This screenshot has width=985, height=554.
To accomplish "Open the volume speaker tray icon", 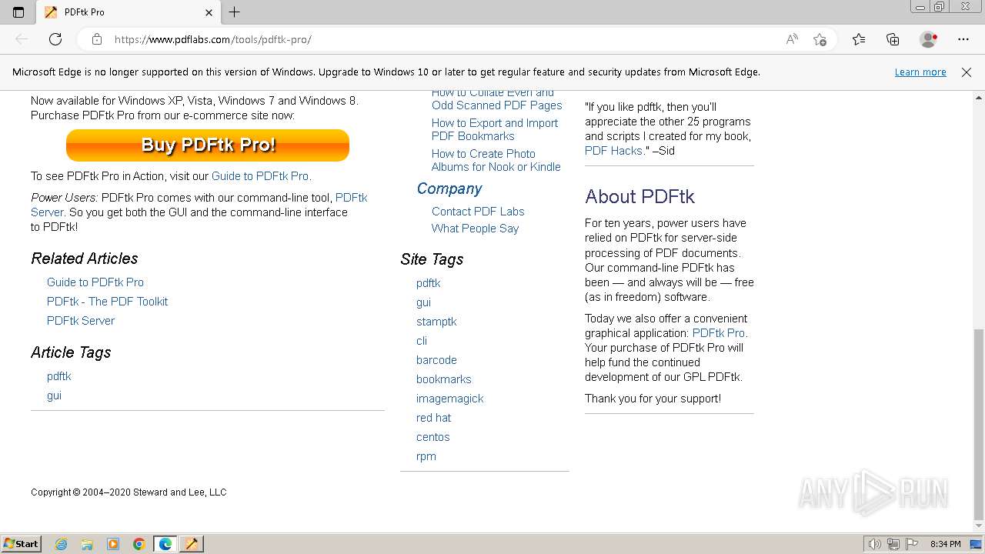I will 875,544.
